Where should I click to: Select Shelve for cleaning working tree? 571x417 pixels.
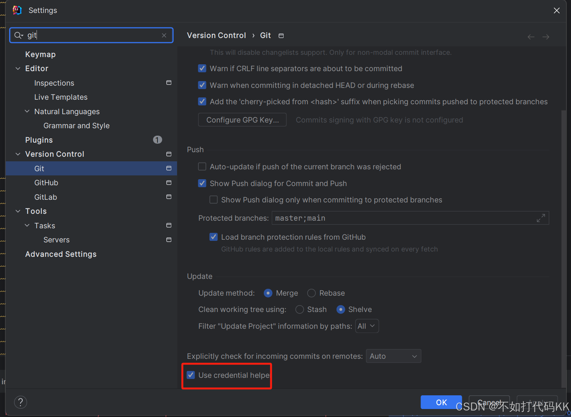(341, 309)
